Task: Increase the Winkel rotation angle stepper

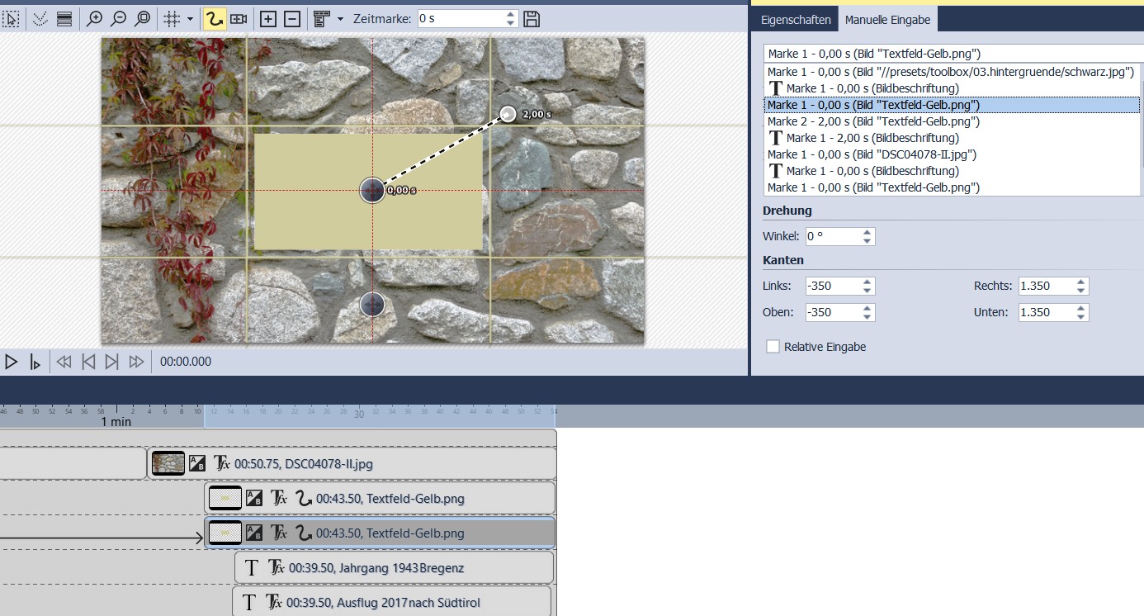Action: tap(867, 232)
